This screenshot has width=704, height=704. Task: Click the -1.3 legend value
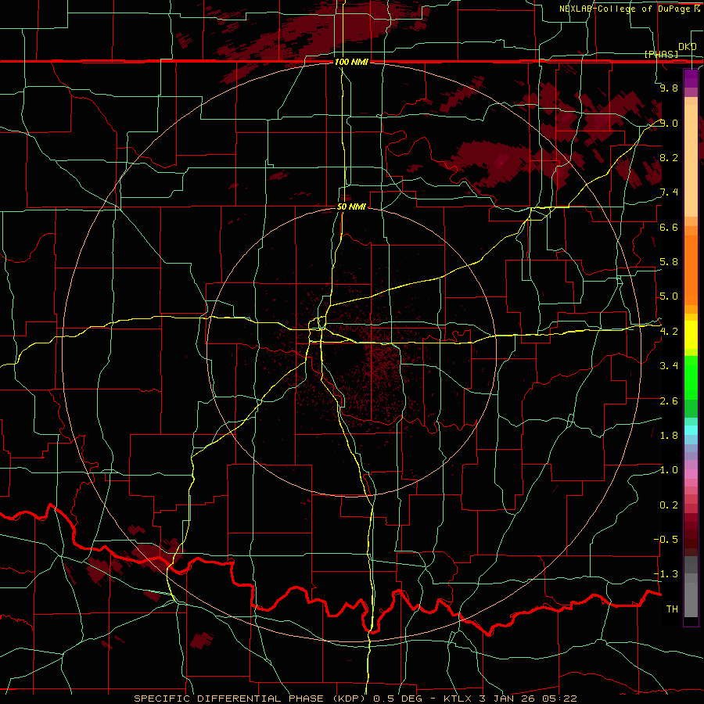pos(666,574)
